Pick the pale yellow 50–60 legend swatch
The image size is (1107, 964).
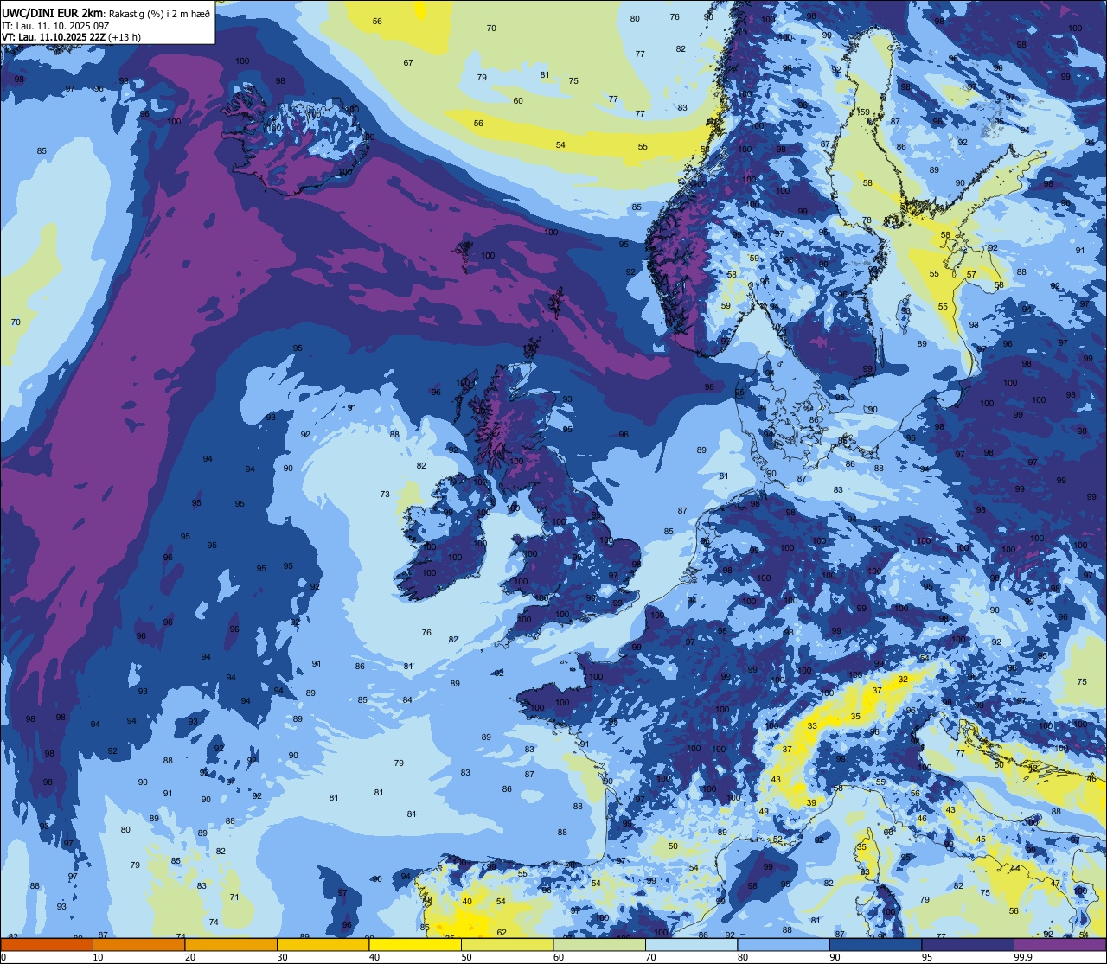pos(508,945)
